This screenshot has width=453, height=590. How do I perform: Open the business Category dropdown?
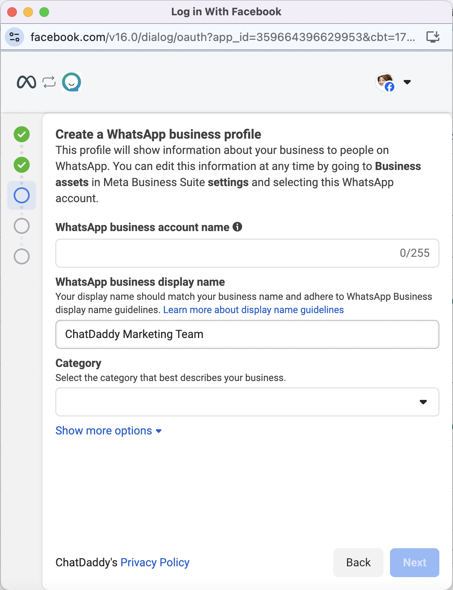pyautogui.click(x=247, y=402)
